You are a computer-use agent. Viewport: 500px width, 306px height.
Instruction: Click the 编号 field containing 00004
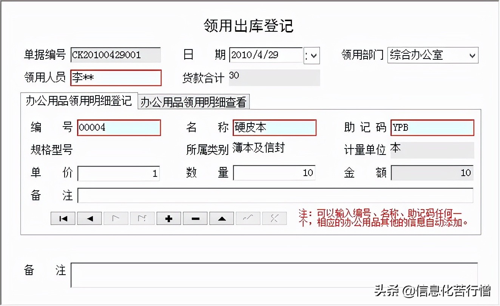[119, 128]
